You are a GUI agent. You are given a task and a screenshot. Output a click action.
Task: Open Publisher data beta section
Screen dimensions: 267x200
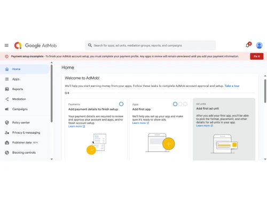click(25, 142)
